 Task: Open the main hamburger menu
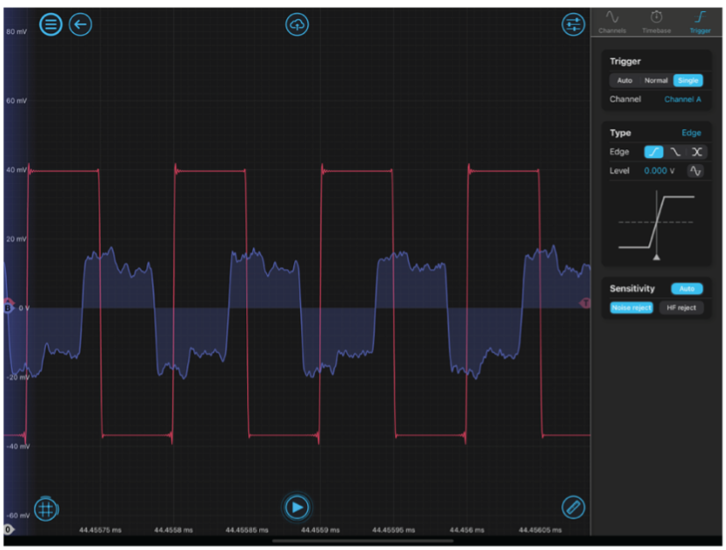[x=51, y=24]
